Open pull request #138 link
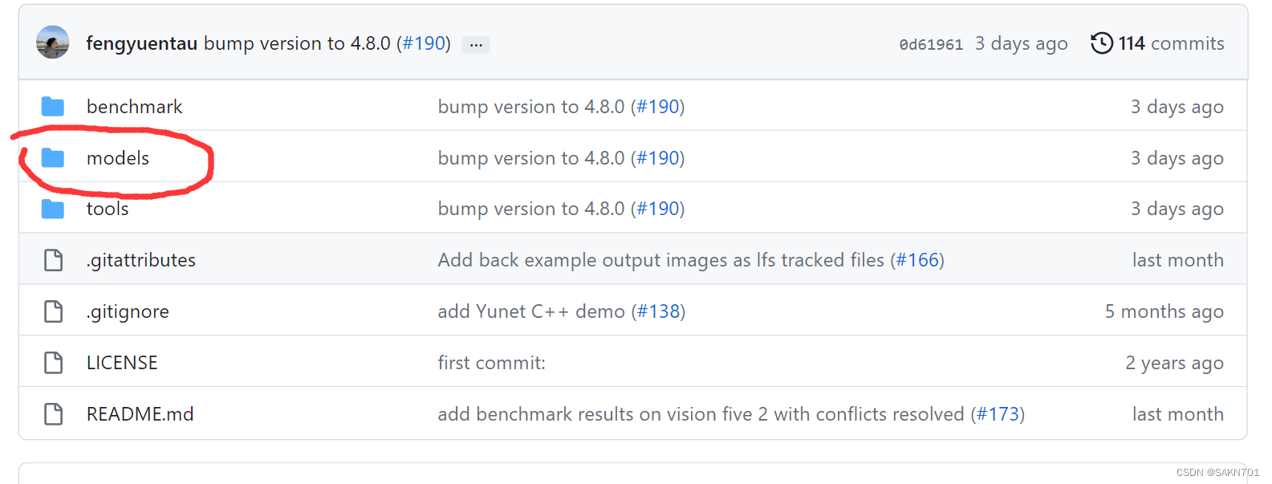The image size is (1272, 484). pos(658,311)
